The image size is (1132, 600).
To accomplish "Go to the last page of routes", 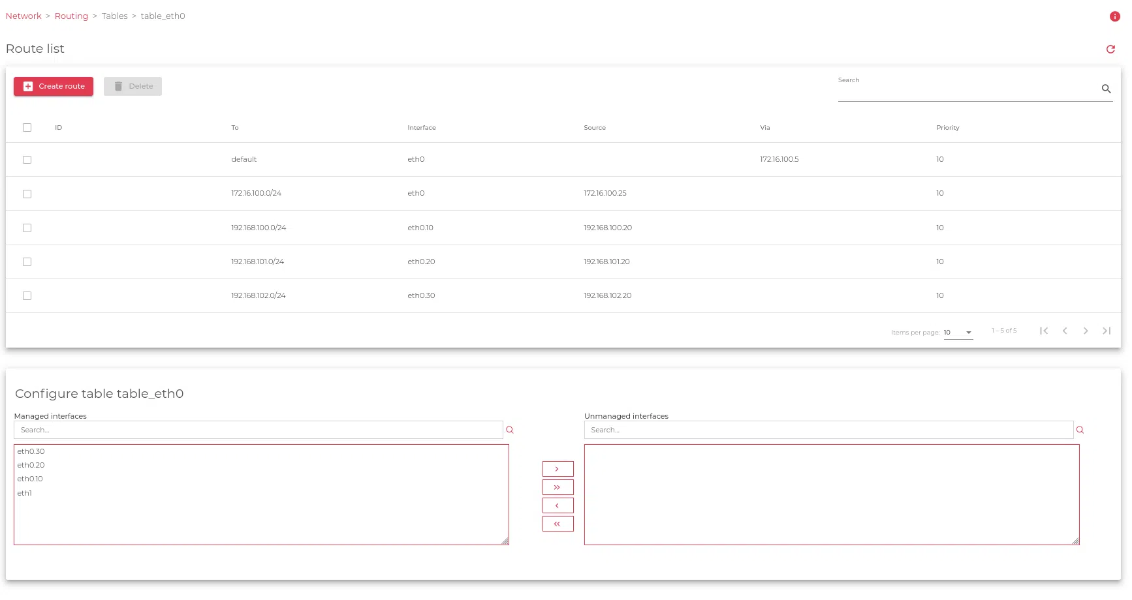I will point(1107,331).
